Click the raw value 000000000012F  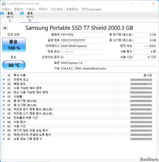[141, 84]
